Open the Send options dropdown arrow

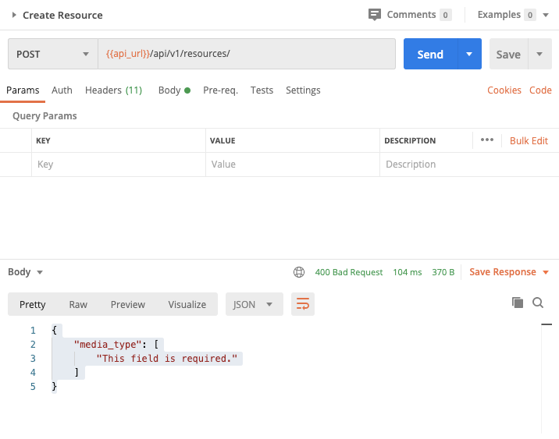[469, 54]
